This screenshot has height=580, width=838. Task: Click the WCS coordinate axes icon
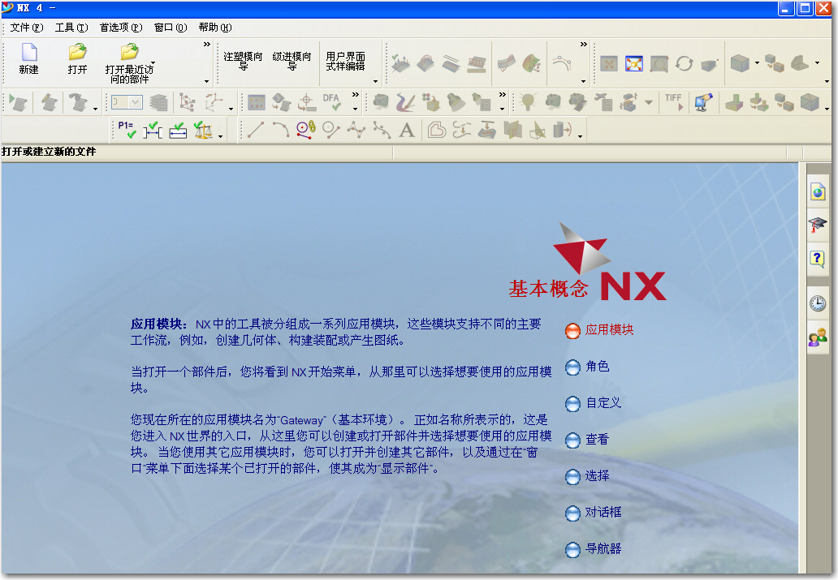[x=215, y=102]
